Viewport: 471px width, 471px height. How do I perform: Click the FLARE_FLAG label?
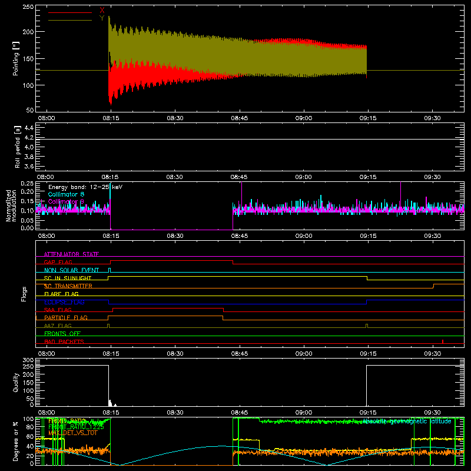pyautogui.click(x=61, y=294)
